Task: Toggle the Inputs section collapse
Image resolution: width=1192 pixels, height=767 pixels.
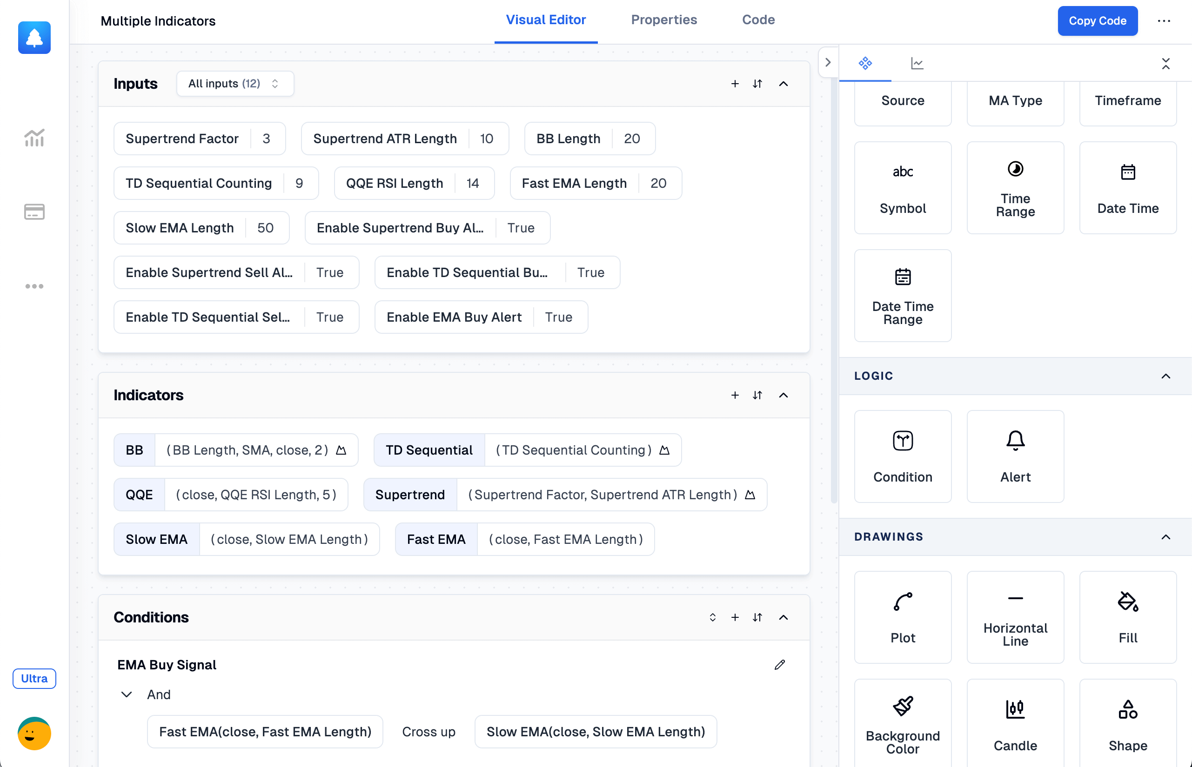Action: (x=782, y=84)
